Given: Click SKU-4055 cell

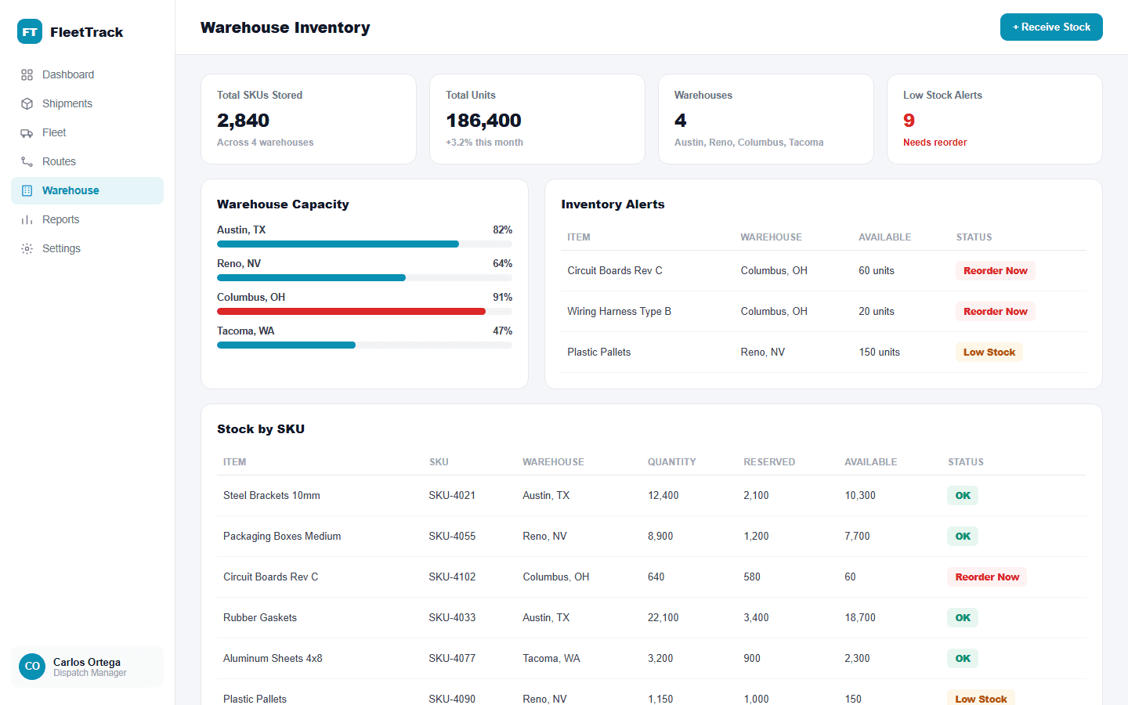Looking at the screenshot, I should pyautogui.click(x=452, y=536).
